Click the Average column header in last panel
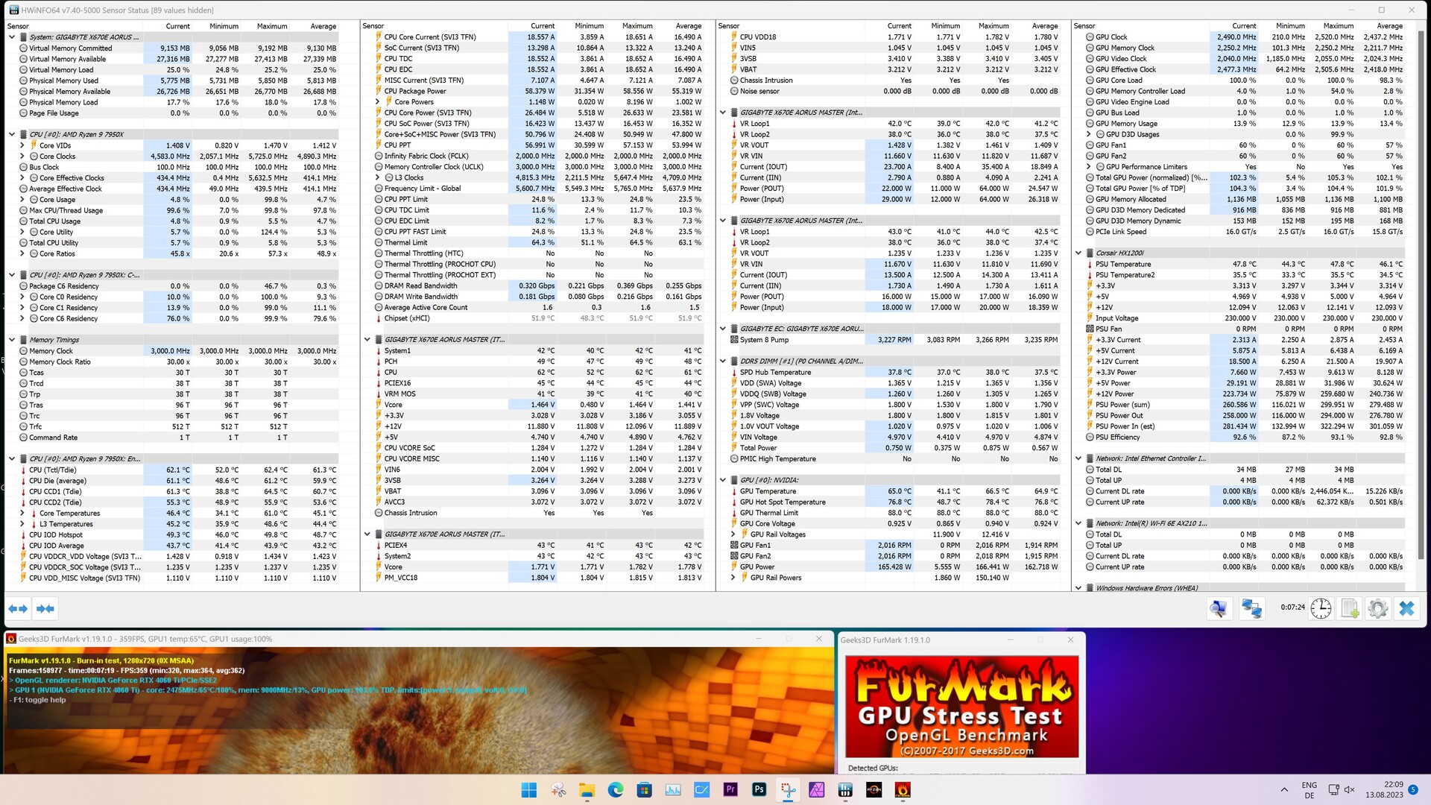 click(x=1389, y=26)
